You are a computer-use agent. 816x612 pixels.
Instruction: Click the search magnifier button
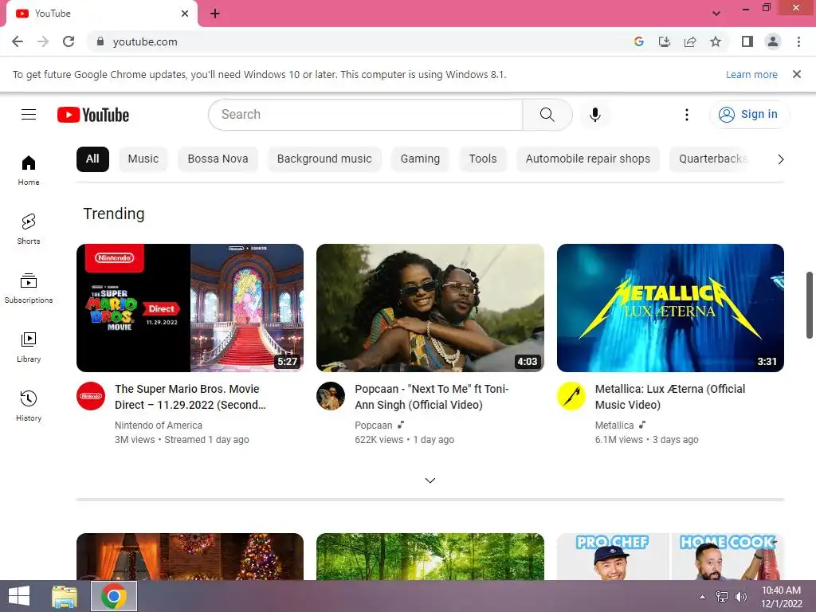tap(547, 115)
